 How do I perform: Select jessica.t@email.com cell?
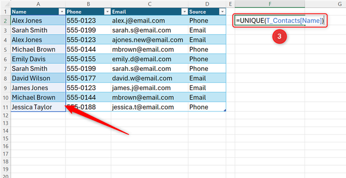(149, 107)
